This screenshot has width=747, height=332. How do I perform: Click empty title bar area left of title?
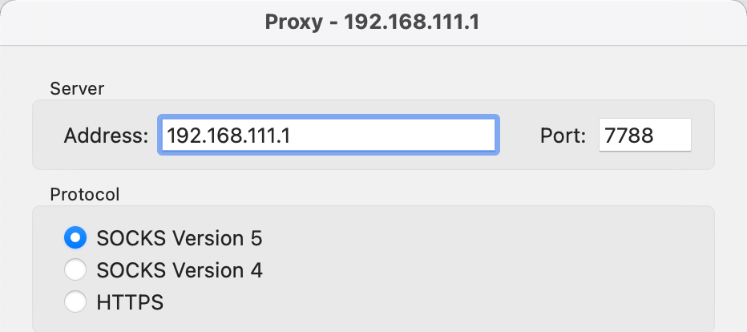click(133, 22)
